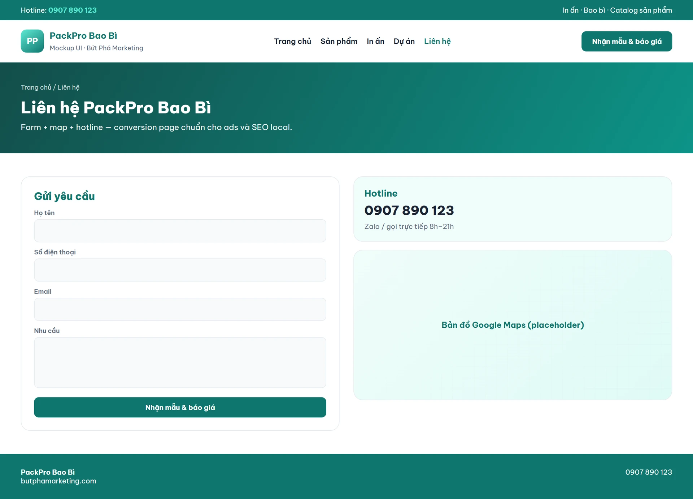
Task: Click the Mockup UI · Bứt Phá Marketing tagline
Action: pos(96,48)
